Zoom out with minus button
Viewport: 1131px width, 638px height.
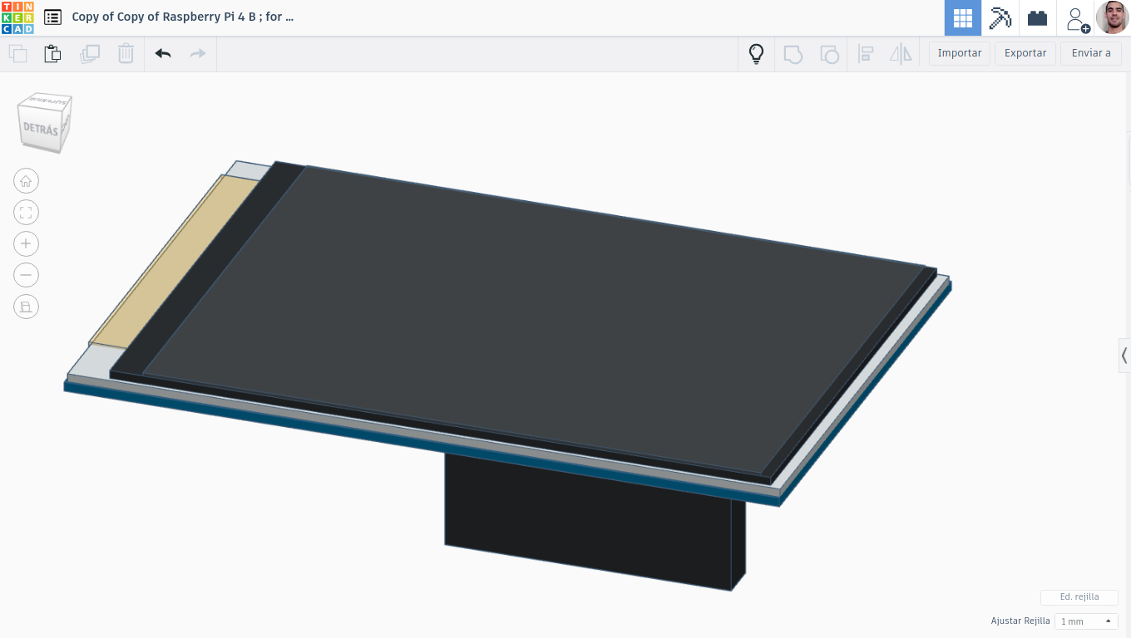26,275
